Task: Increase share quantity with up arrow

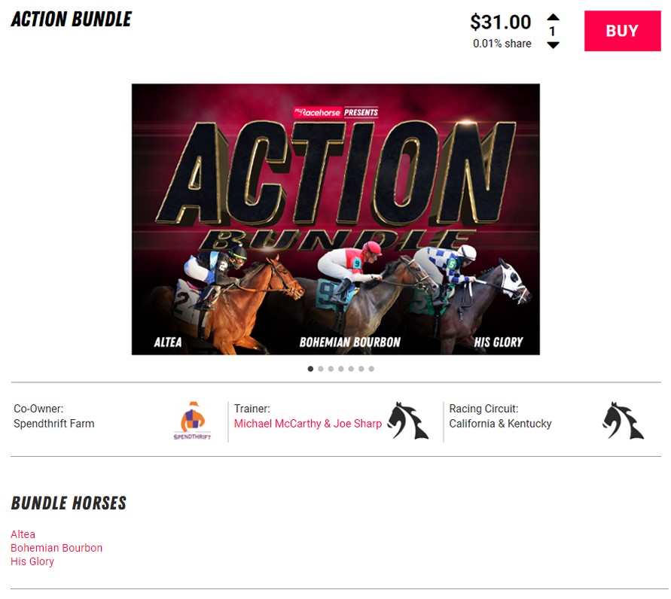Action: [553, 17]
